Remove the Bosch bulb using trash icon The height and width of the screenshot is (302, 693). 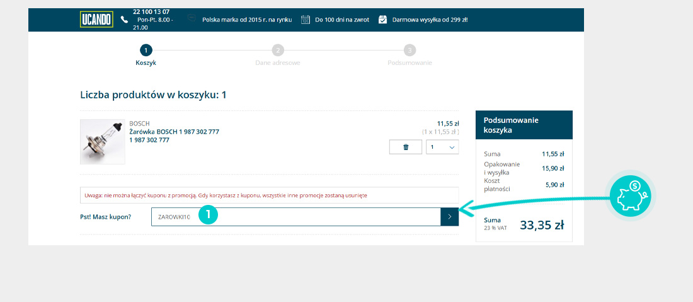(406, 147)
